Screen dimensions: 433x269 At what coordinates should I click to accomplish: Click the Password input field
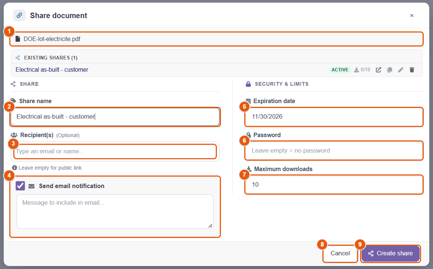334,150
